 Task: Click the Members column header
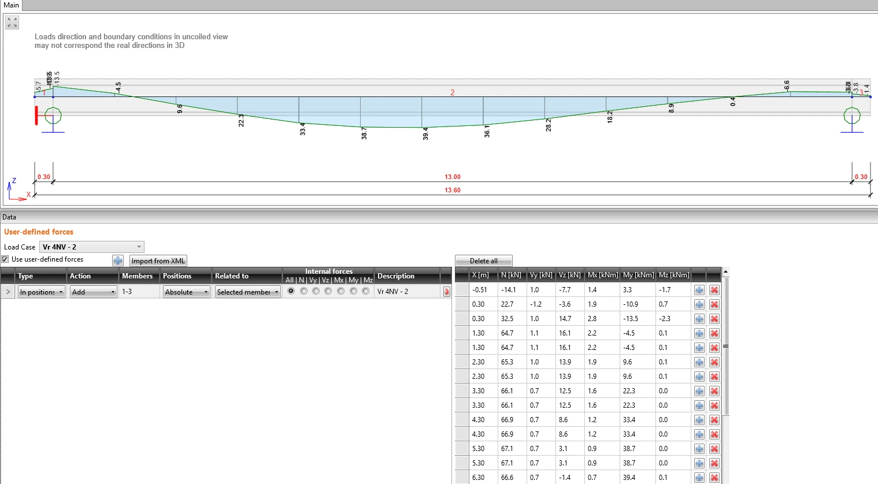[138, 276]
